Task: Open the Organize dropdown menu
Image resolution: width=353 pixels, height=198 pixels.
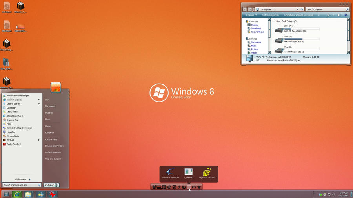Action: point(251,15)
